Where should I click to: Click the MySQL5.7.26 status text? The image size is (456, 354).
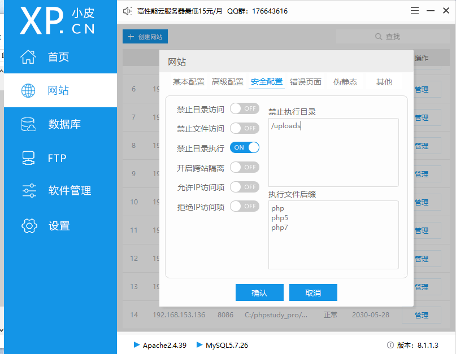227,346
